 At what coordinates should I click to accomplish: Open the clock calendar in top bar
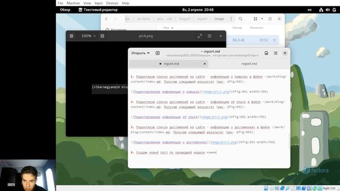pos(198,10)
